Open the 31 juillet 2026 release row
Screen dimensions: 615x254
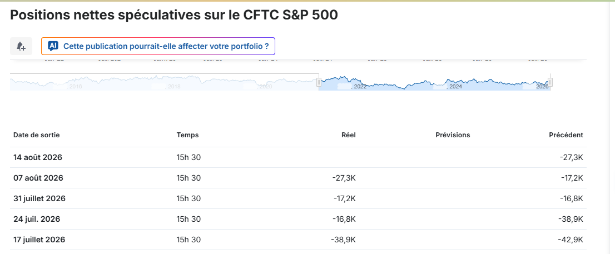coord(298,198)
